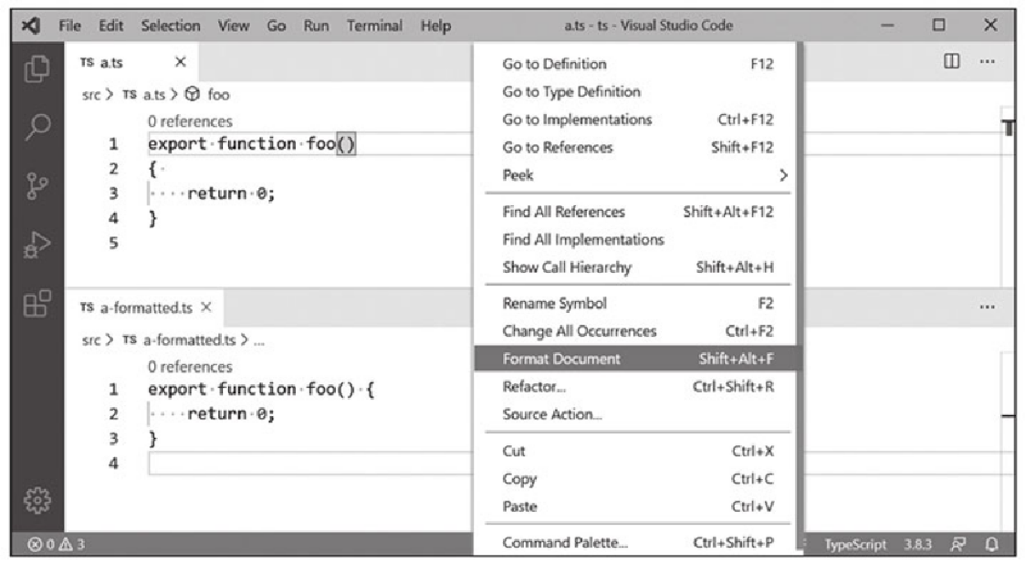The height and width of the screenshot is (564, 1025).
Task: Close the a-formatted.ts editor tab
Action: (206, 308)
